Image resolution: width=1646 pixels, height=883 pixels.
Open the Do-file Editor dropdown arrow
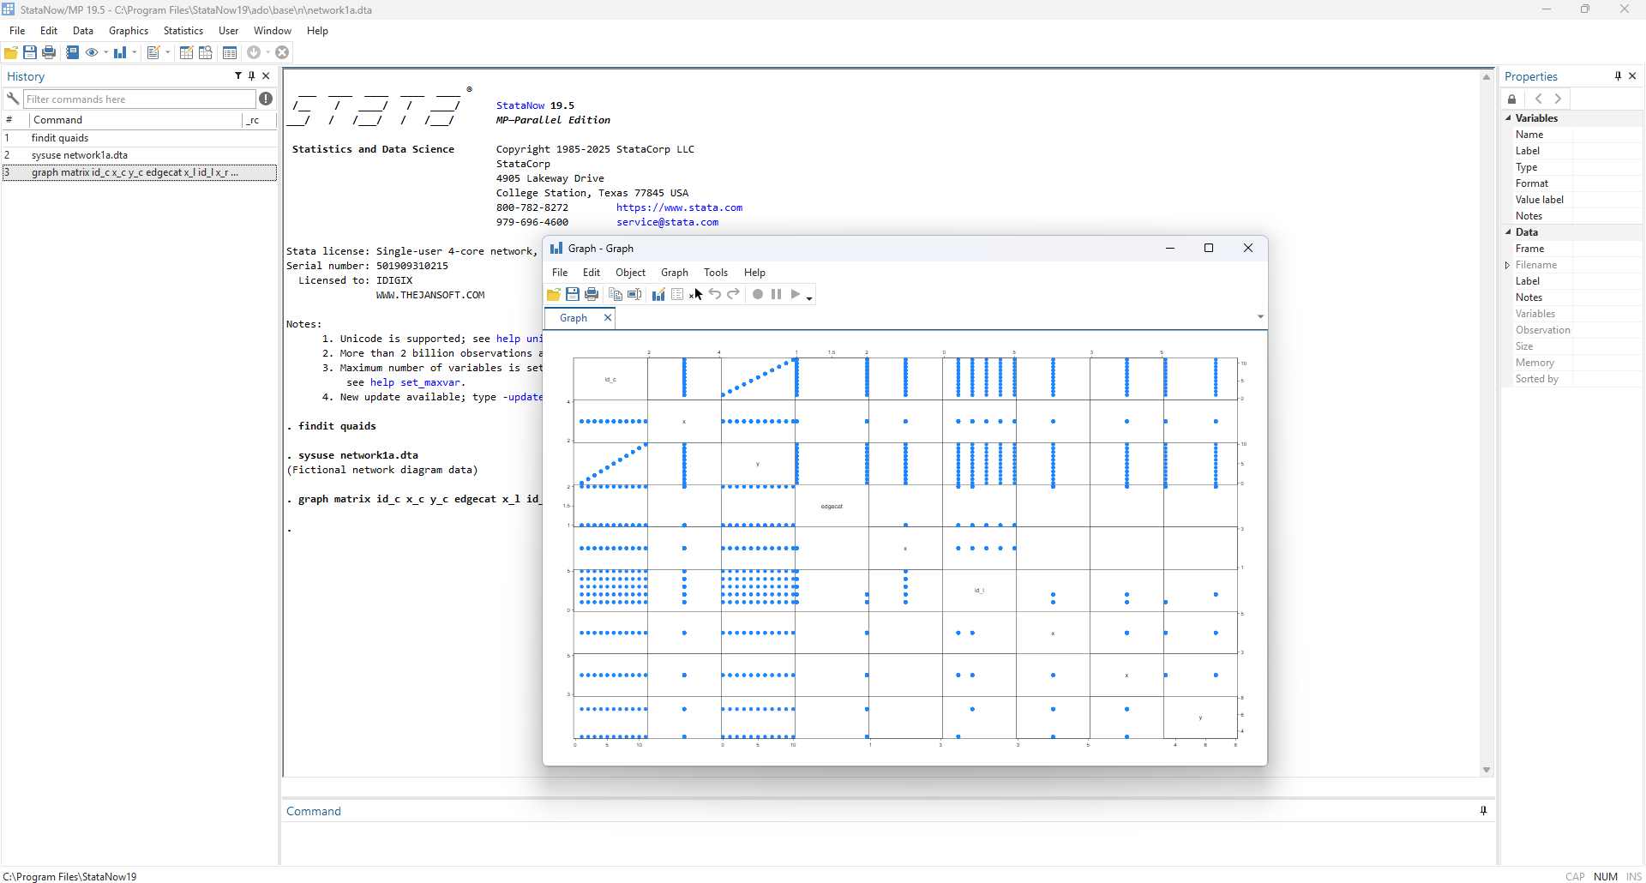168,53
